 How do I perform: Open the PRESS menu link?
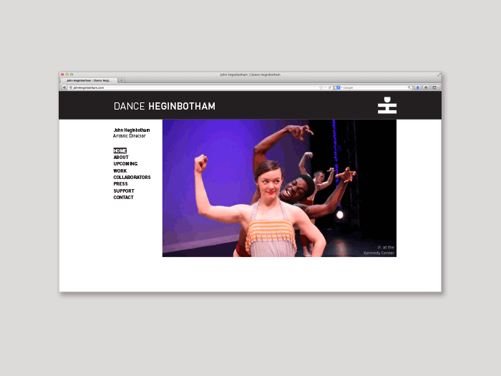120,184
